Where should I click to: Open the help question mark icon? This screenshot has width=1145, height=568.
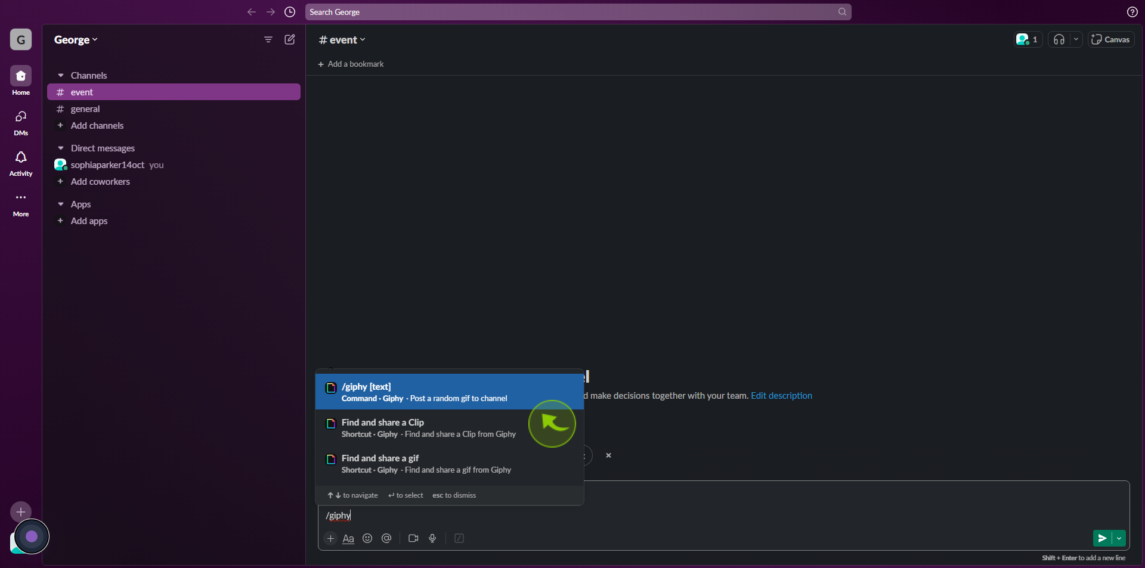1132,12
